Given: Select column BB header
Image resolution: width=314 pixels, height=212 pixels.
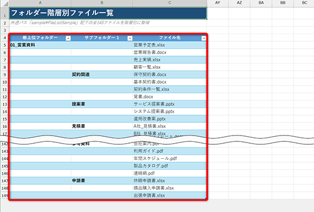Looking at the screenshot, I should [283, 3].
